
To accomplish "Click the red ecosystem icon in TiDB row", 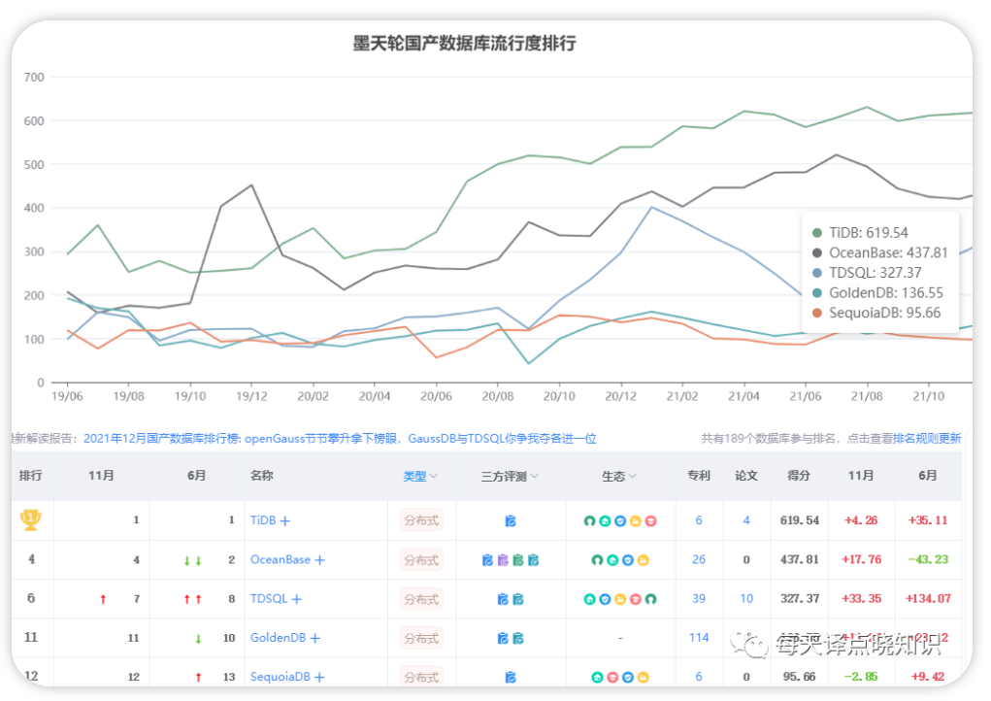I will click(650, 520).
